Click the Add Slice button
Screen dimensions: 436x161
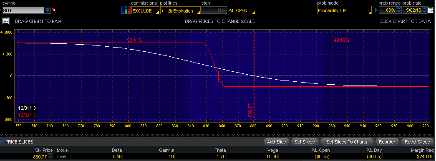[x=276, y=142]
